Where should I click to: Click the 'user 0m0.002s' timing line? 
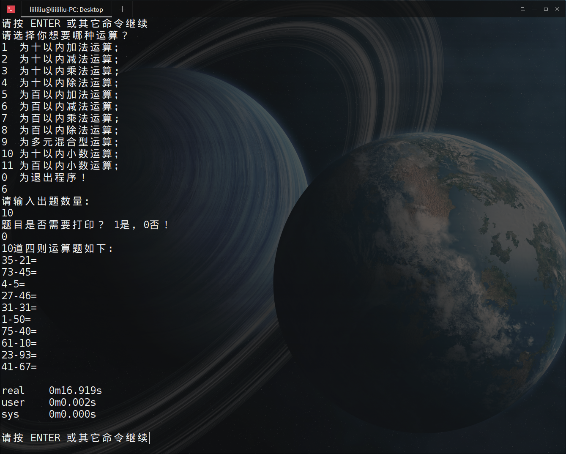(49, 402)
